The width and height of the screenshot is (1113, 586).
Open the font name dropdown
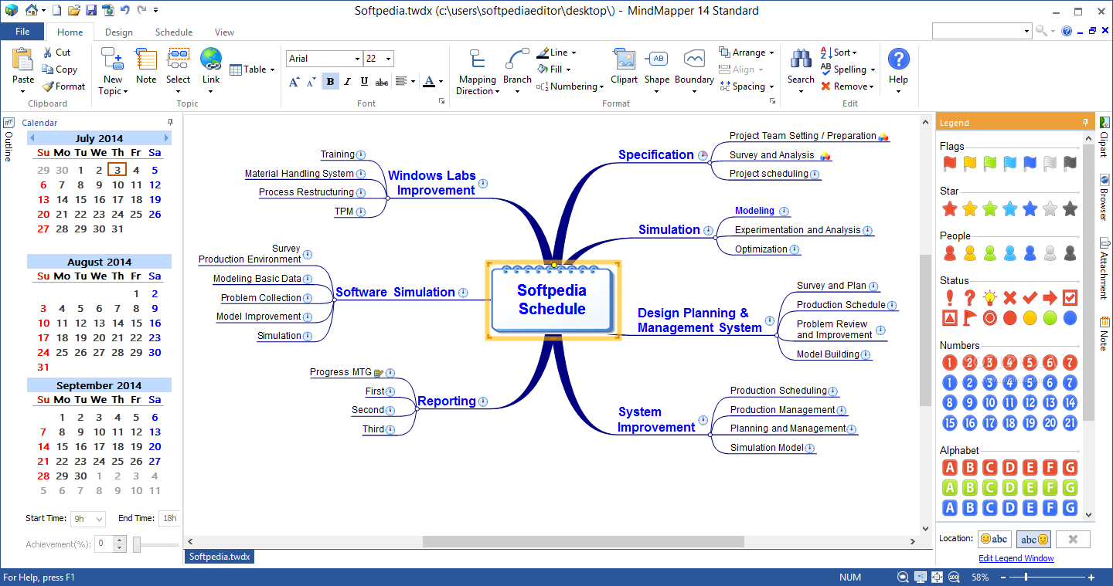click(357, 59)
